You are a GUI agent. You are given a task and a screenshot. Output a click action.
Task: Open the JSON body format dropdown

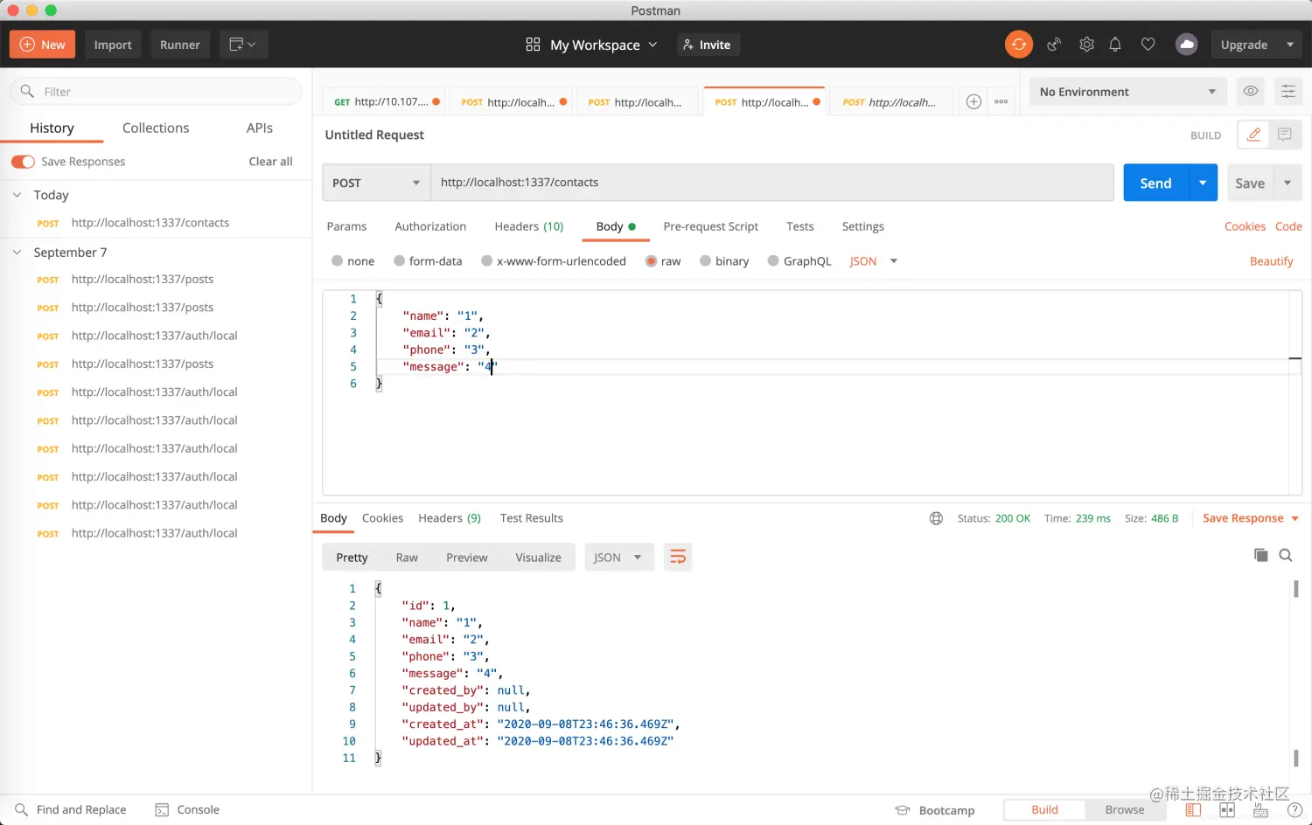(x=874, y=260)
